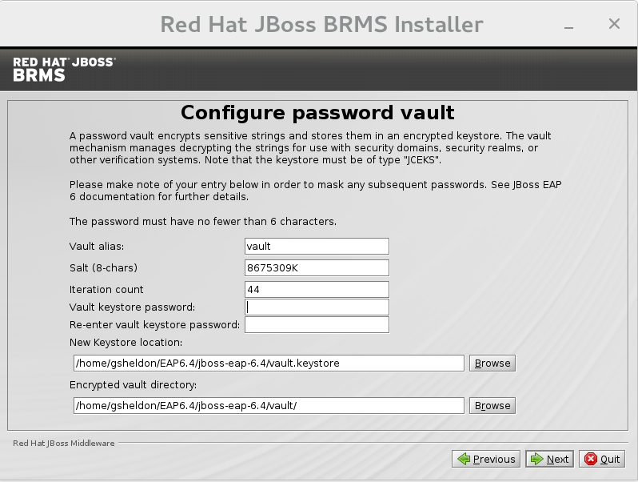Viewport: 638px width, 482px height.
Task: Proceed with the Next button
Action: click(x=549, y=460)
